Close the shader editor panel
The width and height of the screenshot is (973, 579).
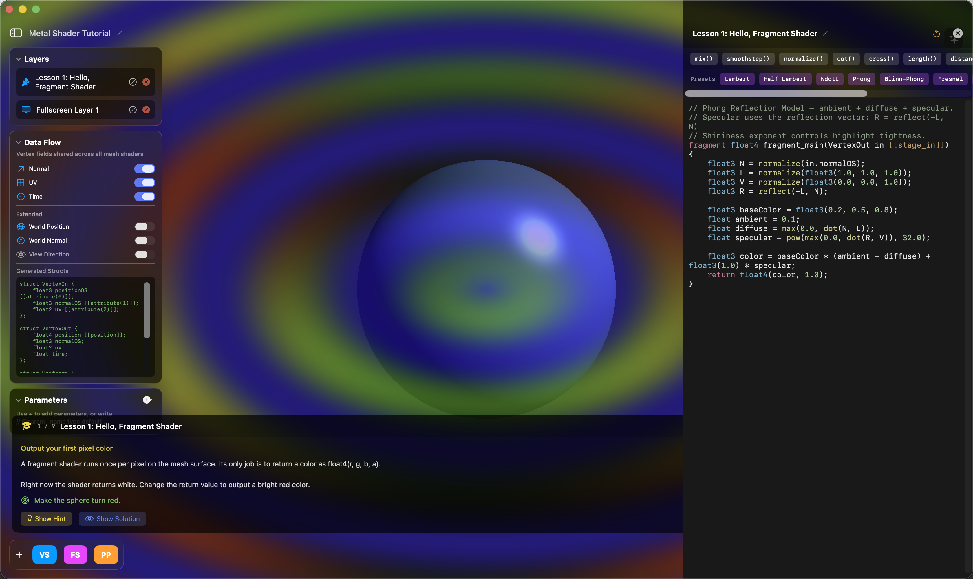pyautogui.click(x=958, y=33)
